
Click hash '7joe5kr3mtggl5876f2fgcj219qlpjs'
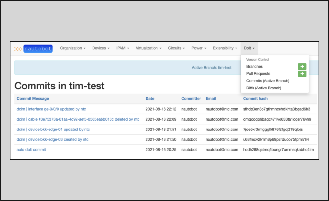coord(273,130)
